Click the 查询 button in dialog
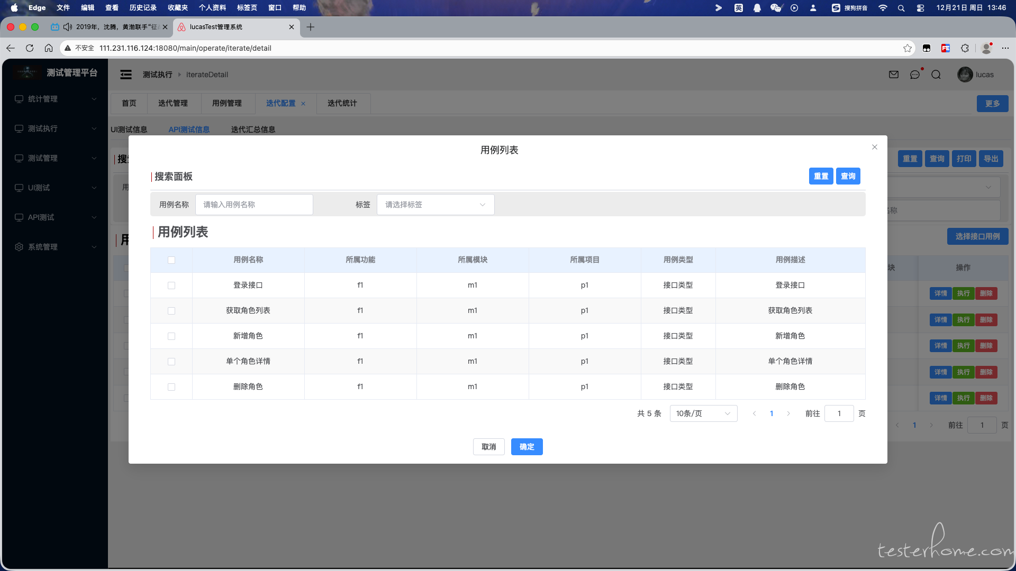Viewport: 1016px width, 571px height. [848, 176]
